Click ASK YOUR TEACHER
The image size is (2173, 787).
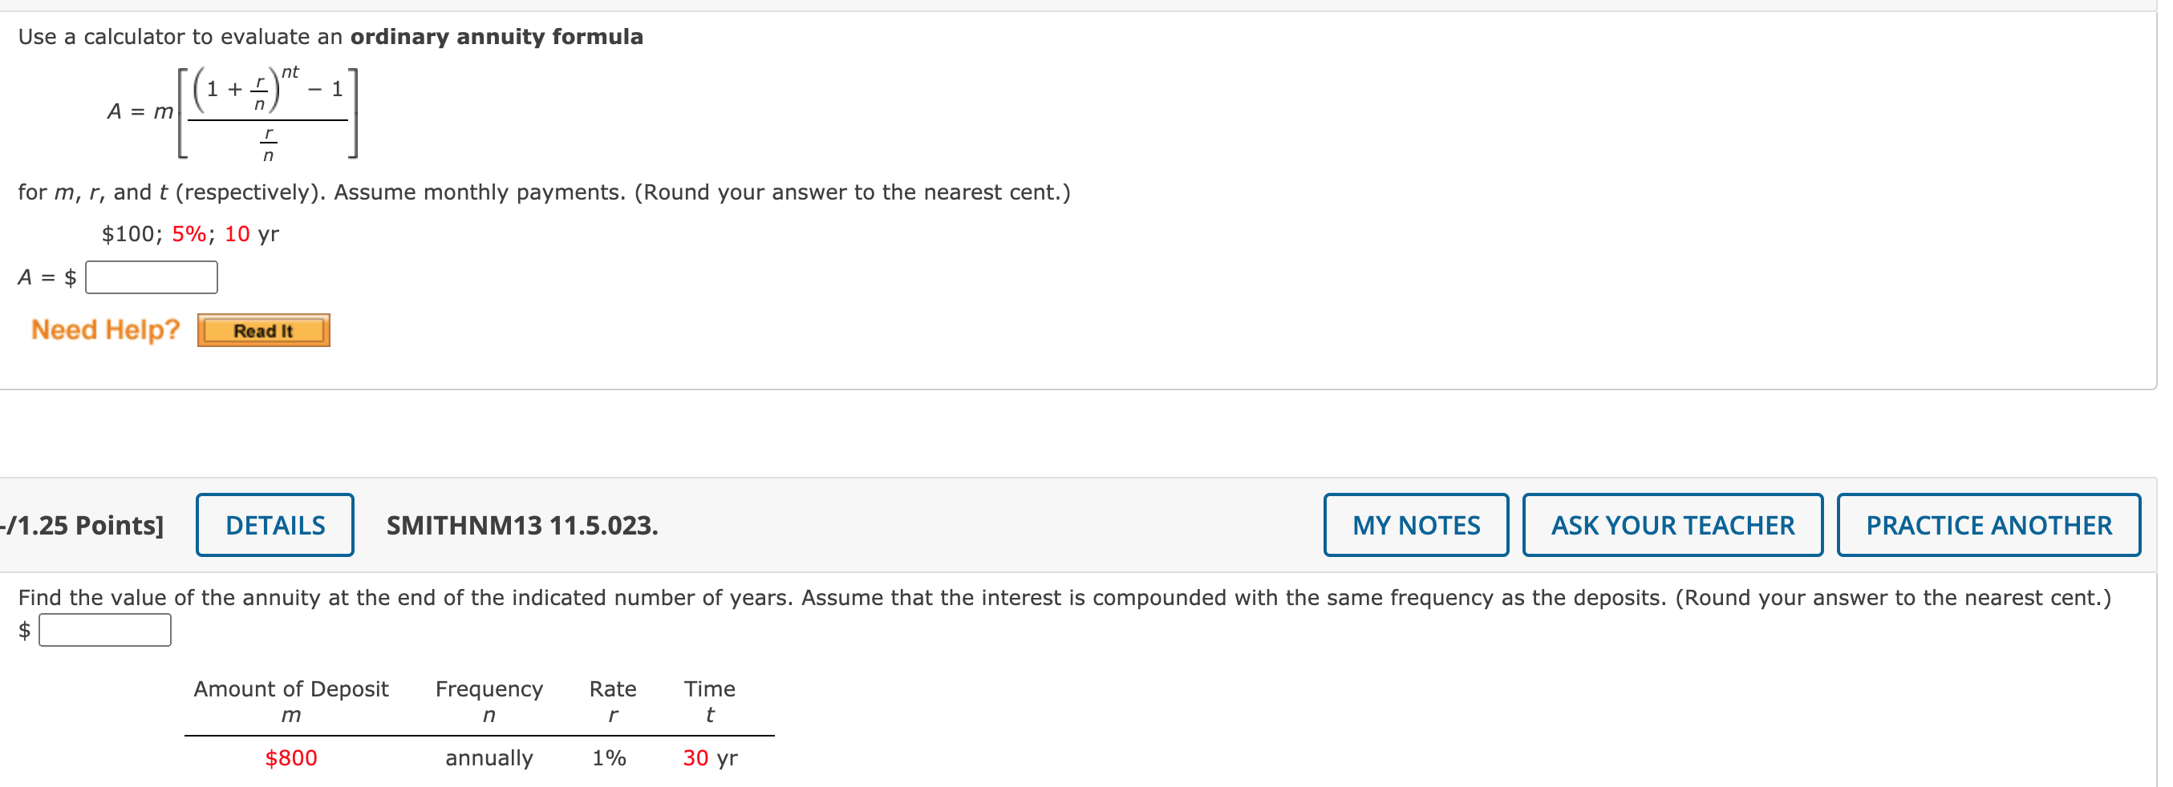coord(1672,524)
